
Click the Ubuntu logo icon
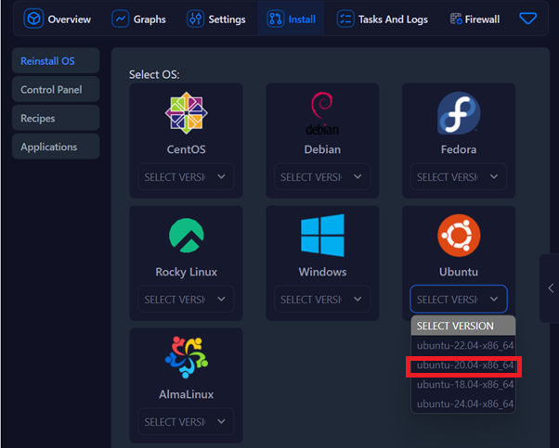tap(459, 236)
